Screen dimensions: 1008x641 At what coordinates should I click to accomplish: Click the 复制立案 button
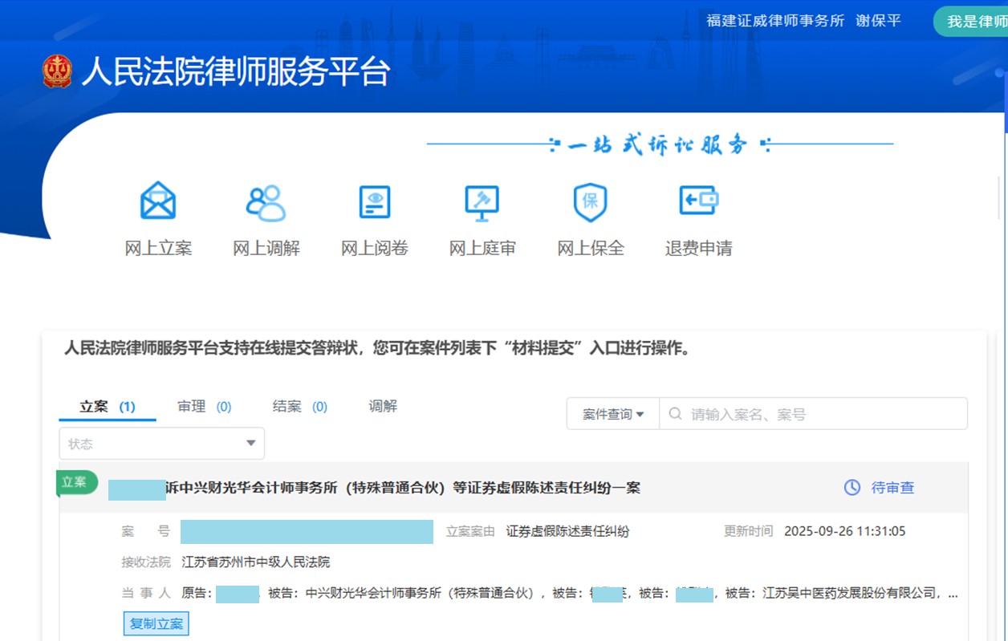tap(156, 623)
